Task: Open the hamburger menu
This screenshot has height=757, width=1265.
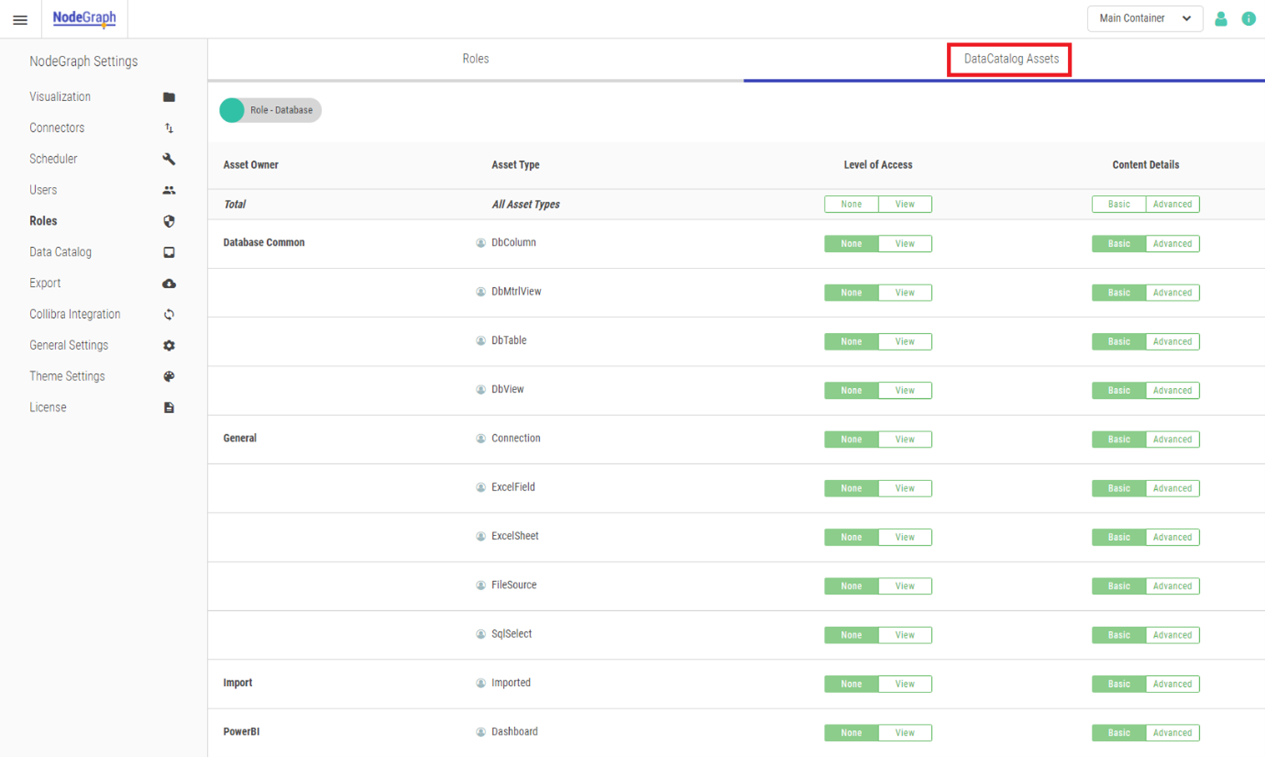Action: 20,20
